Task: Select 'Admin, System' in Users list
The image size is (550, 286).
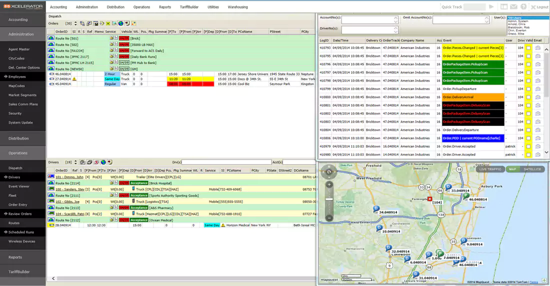Action: pos(518,21)
